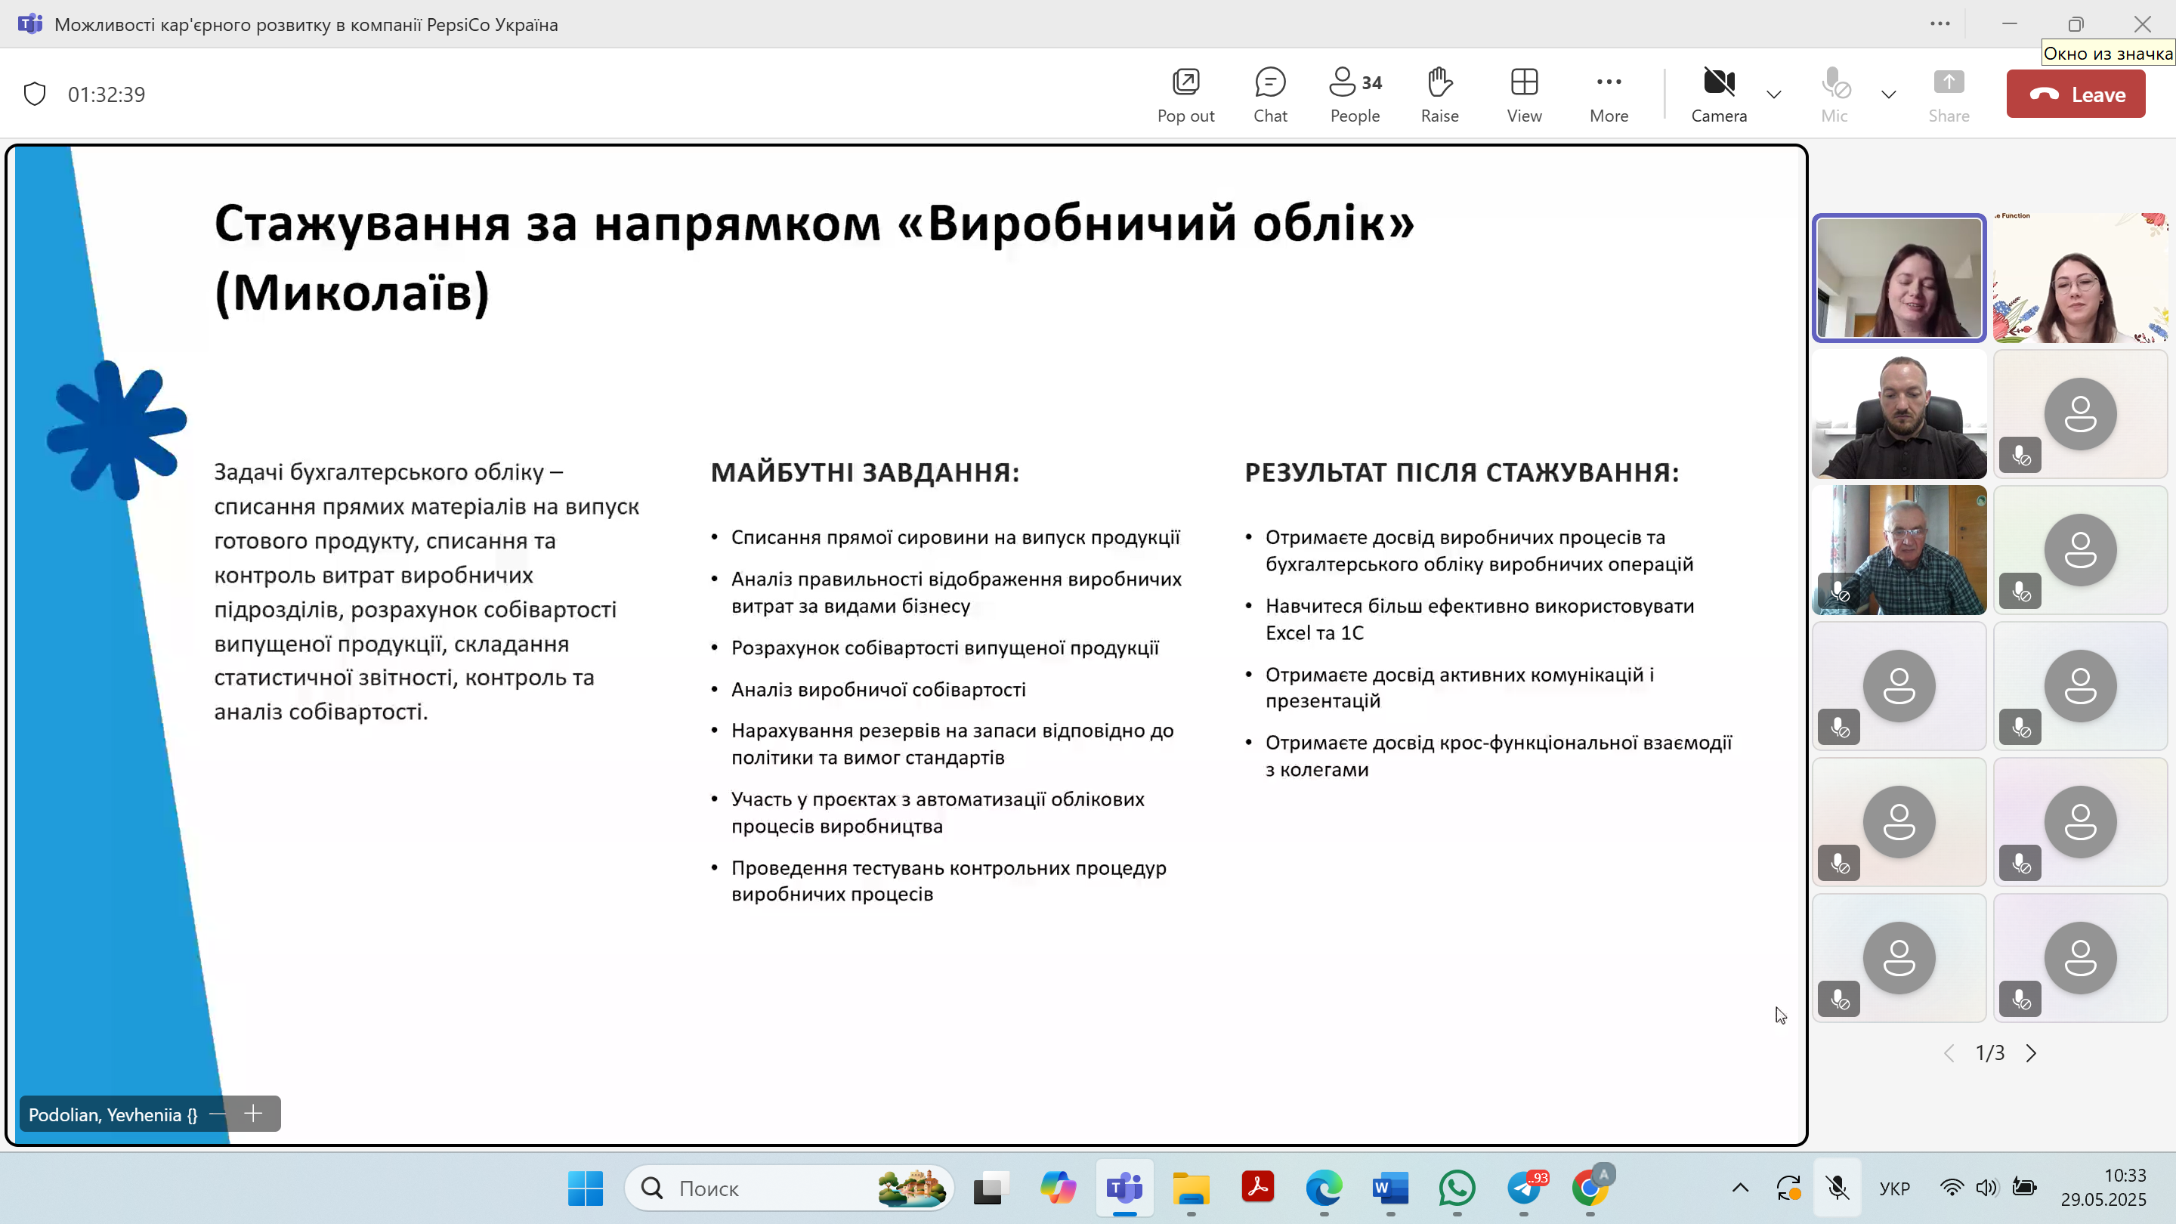The height and width of the screenshot is (1224, 2176).
Task: Open Telegram from the taskbar
Action: [1524, 1188]
